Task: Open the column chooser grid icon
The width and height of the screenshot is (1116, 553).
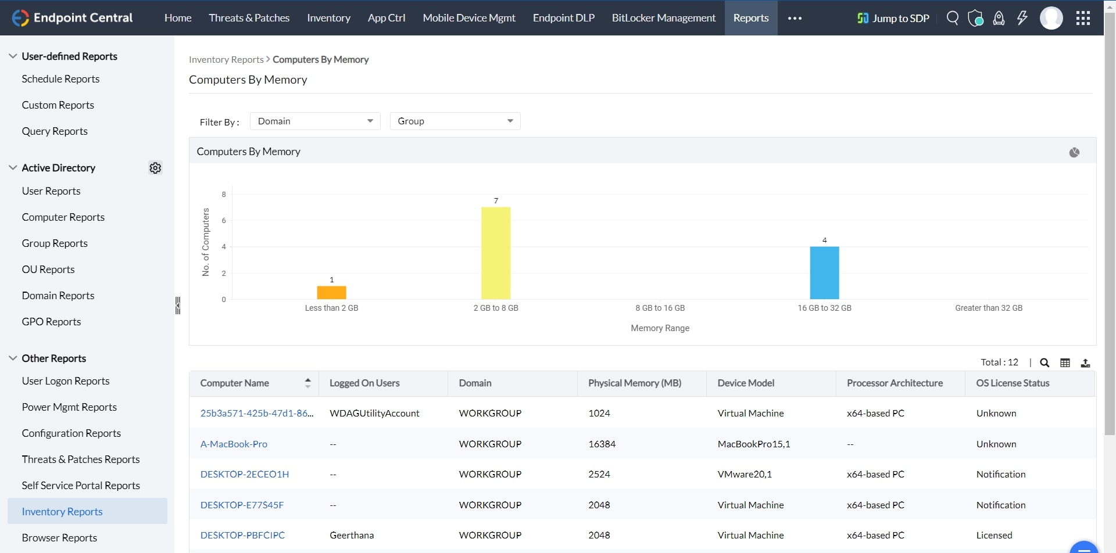Action: tap(1065, 362)
